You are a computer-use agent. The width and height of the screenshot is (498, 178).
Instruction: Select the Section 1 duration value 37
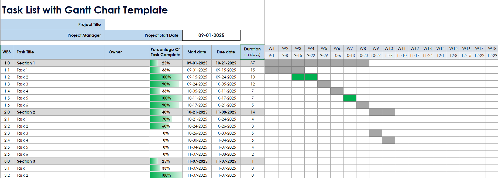tap(252, 63)
